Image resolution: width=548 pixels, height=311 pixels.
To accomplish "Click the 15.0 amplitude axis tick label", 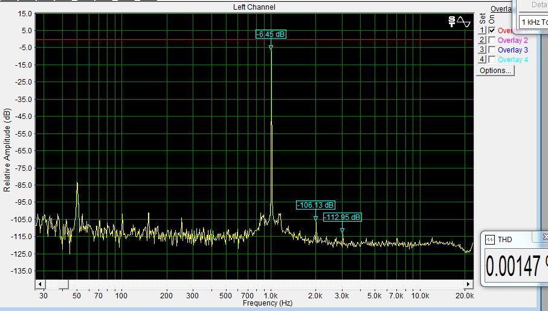I will pyautogui.click(x=24, y=14).
